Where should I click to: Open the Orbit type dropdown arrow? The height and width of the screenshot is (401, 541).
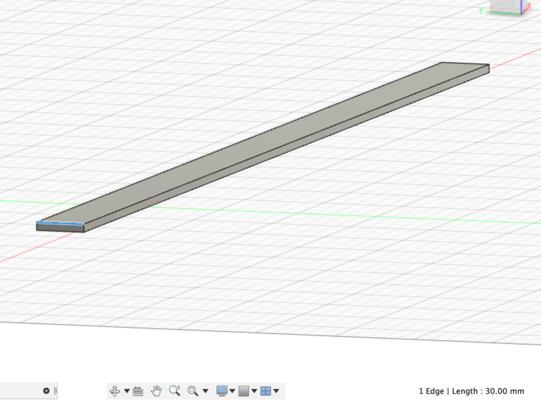[x=127, y=391]
